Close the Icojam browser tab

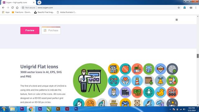point(34,2)
